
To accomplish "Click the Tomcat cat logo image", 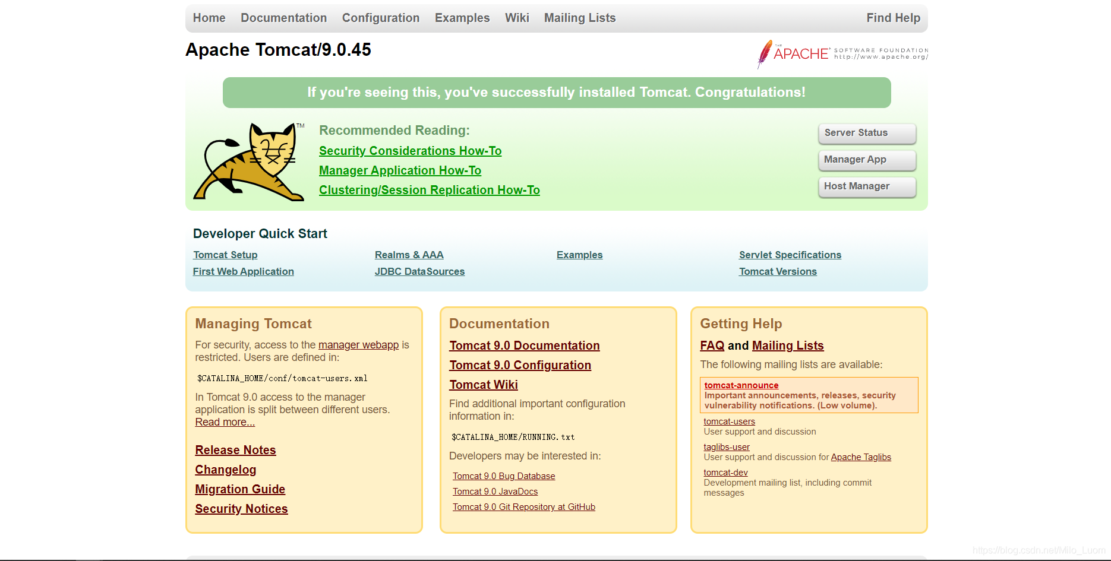I will tap(249, 161).
